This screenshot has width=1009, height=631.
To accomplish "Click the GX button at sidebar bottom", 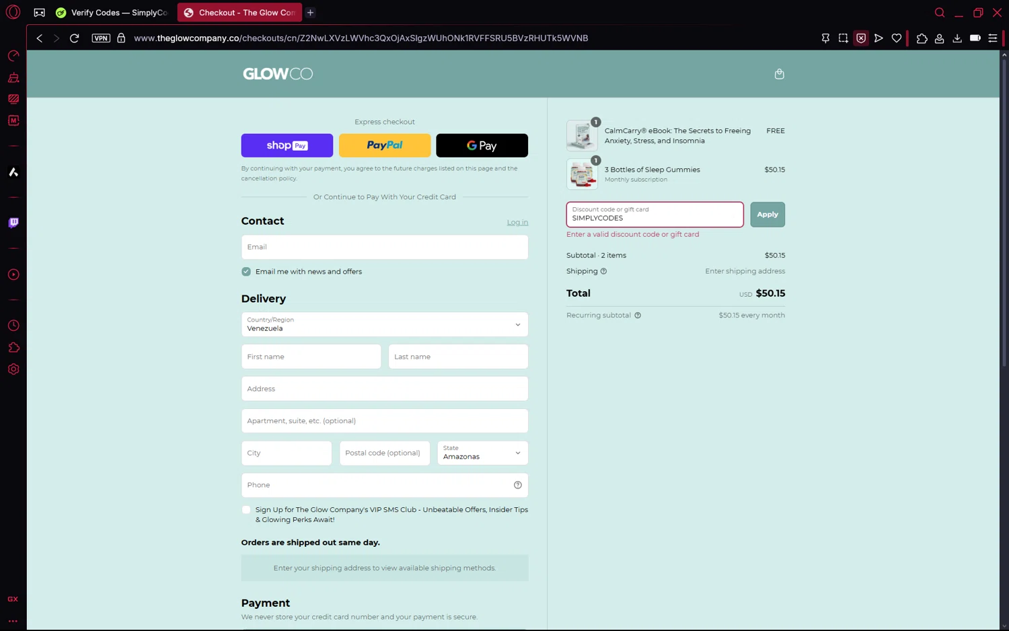I will [x=13, y=599].
